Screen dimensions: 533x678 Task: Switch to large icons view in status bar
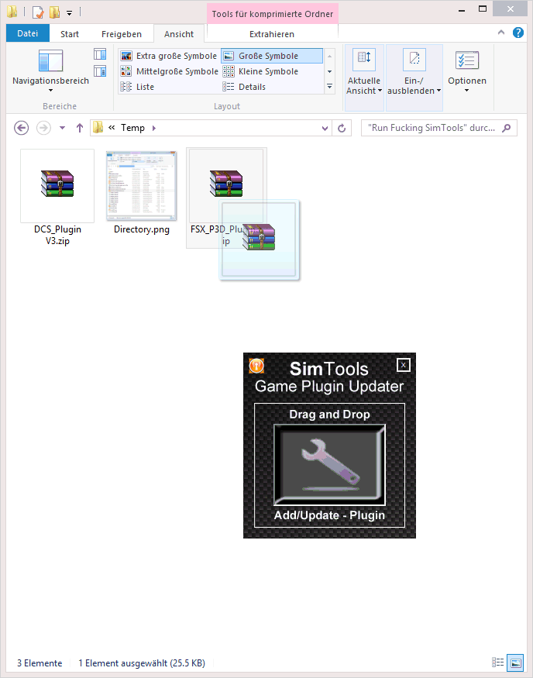[x=515, y=663]
